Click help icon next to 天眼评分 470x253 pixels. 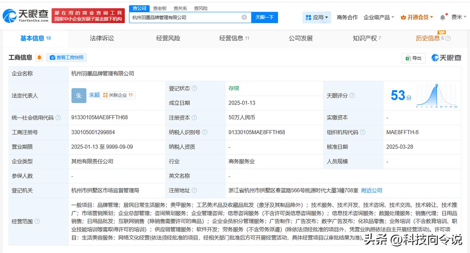click(352, 96)
